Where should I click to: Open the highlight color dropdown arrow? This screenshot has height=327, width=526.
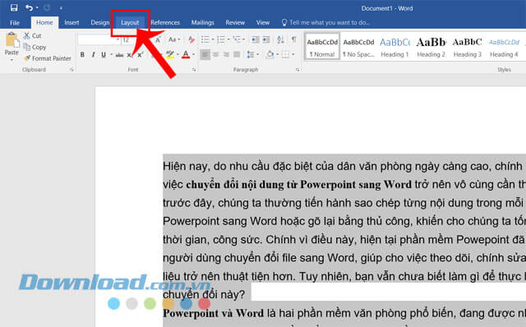point(178,55)
